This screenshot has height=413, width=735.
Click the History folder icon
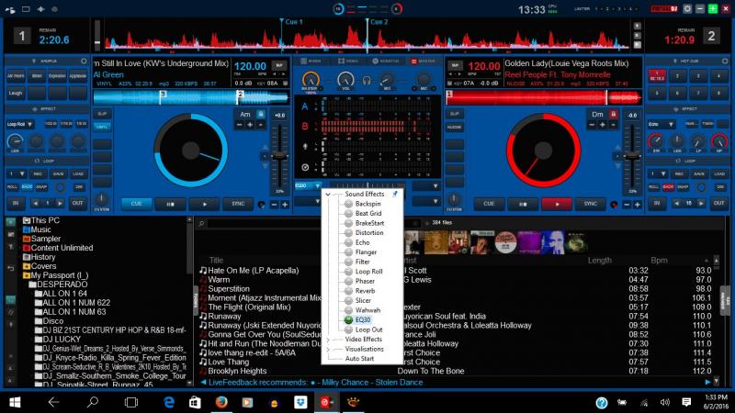coord(27,257)
